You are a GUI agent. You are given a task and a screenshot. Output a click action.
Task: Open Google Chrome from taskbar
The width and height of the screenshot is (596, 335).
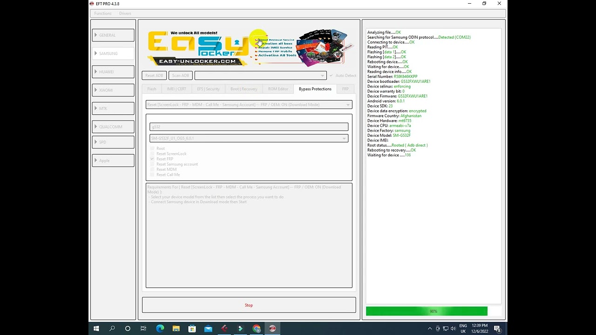click(257, 328)
